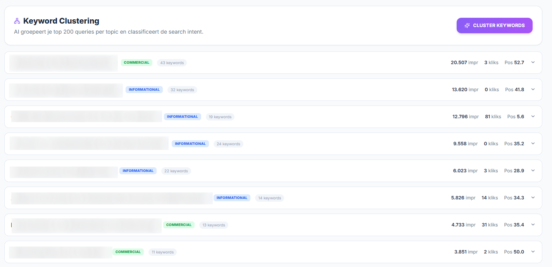Click the hierarchy icon beside Keyword Clustering
The width and height of the screenshot is (552, 267).
(x=17, y=21)
